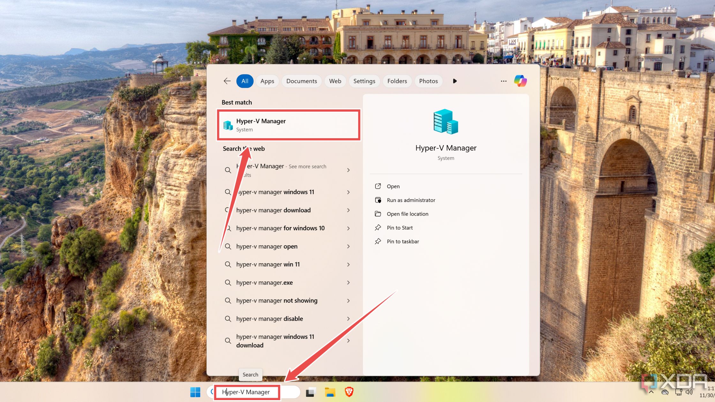Open the volume speaker tray icon
The width and height of the screenshot is (715, 402).
pyautogui.click(x=689, y=392)
